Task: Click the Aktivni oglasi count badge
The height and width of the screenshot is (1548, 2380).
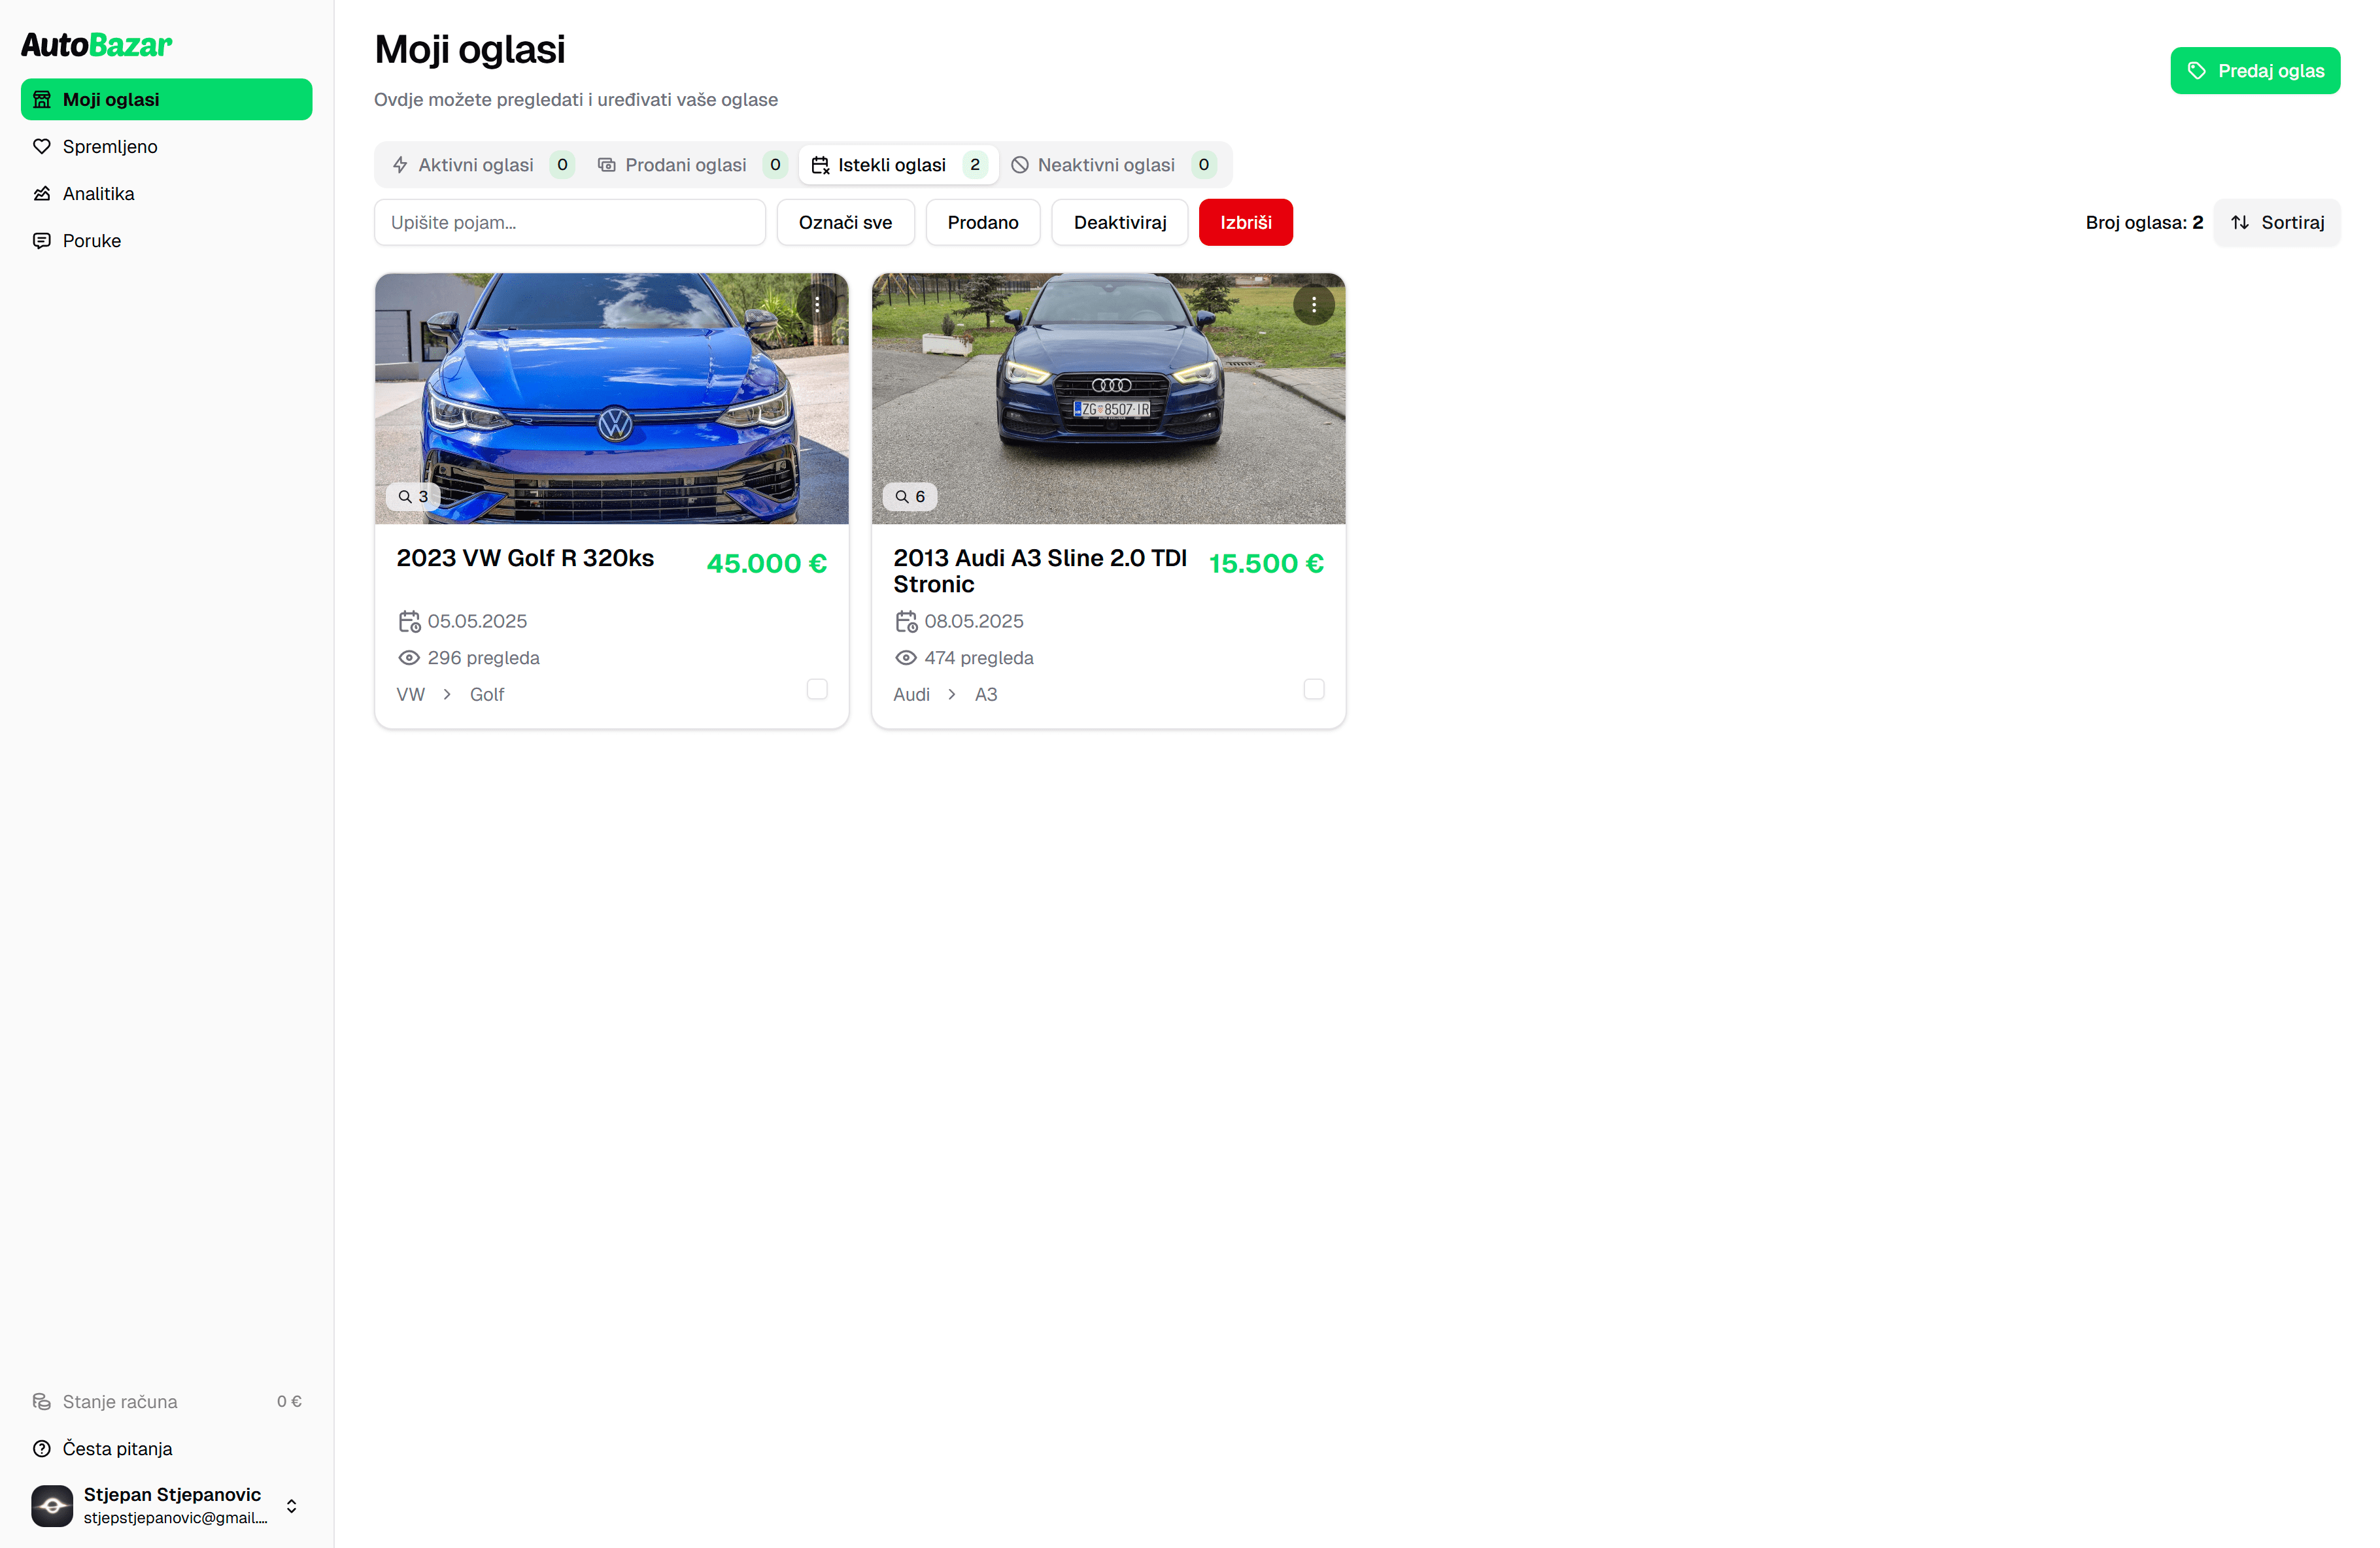Action: click(562, 165)
